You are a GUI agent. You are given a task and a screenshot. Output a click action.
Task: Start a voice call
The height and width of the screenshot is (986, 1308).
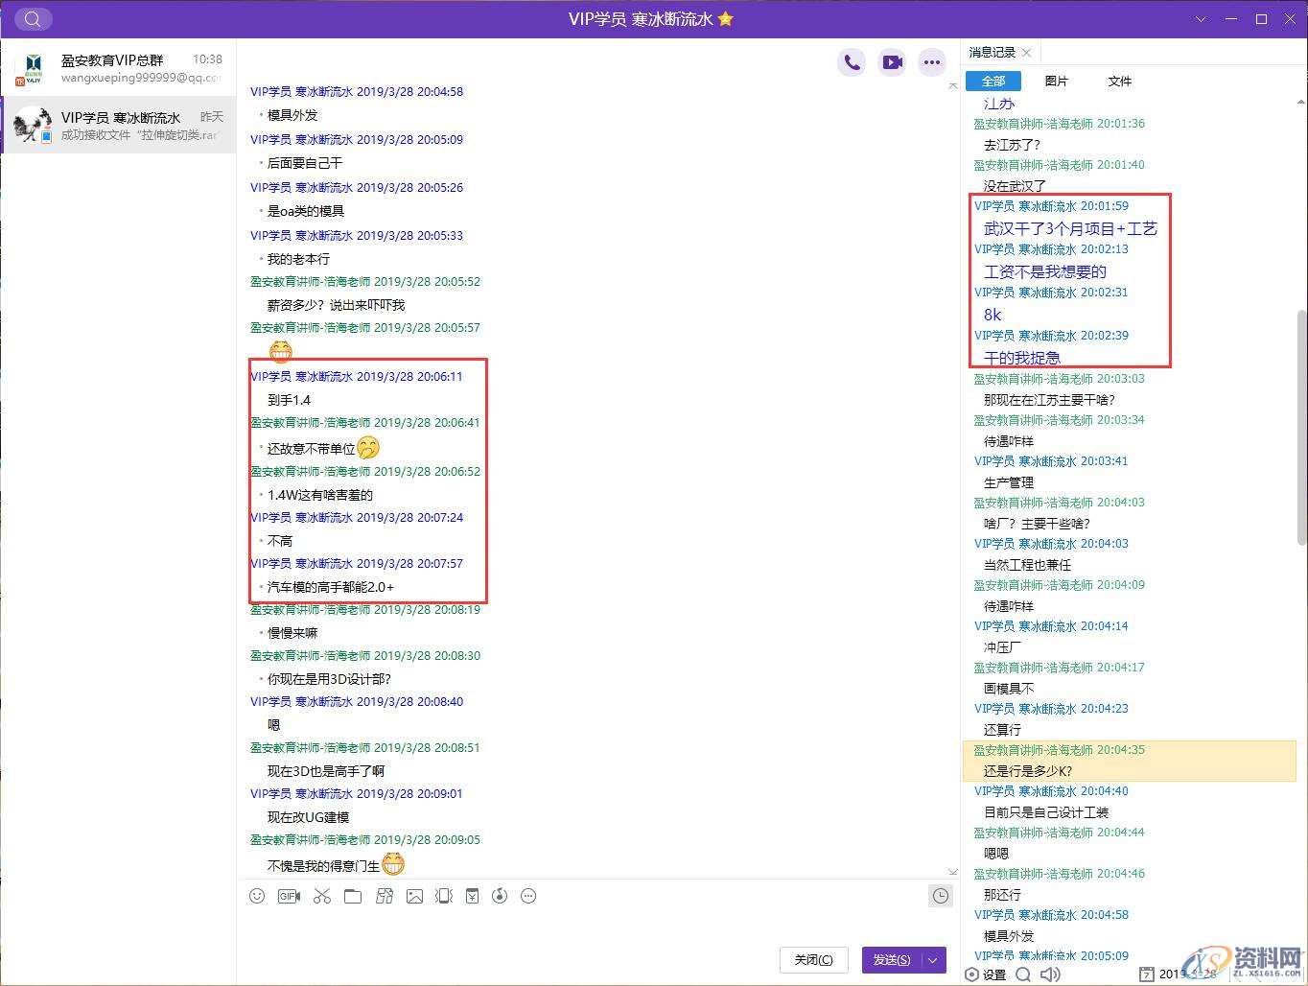852,61
